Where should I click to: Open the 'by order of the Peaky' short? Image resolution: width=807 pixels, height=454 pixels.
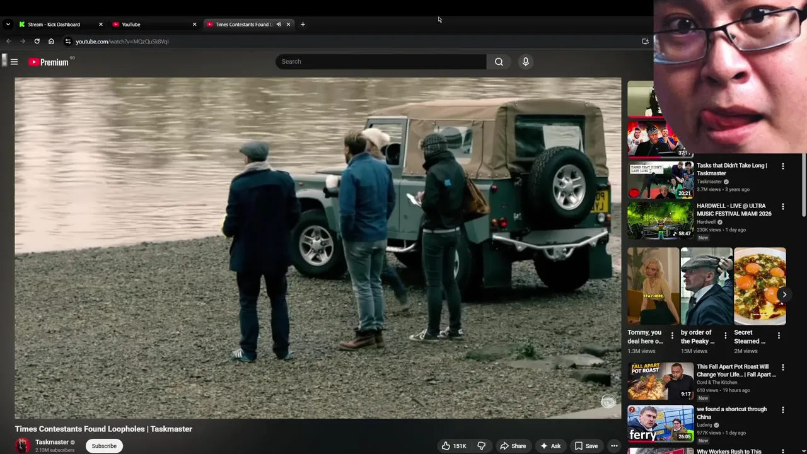[706, 286]
